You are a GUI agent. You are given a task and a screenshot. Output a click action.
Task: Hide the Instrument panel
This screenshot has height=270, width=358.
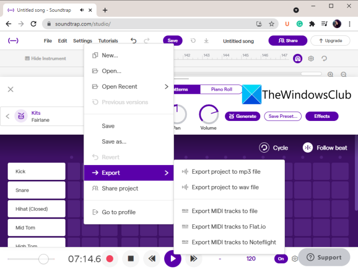(x=46, y=58)
